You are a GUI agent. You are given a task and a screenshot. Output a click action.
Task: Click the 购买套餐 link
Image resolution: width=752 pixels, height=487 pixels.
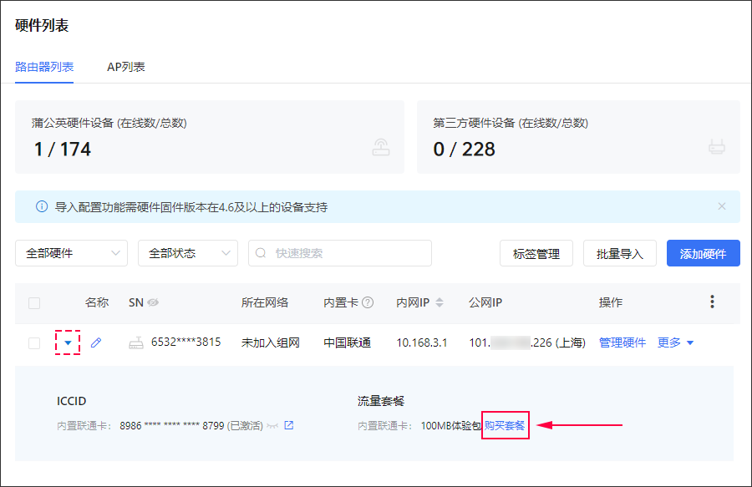(x=506, y=425)
